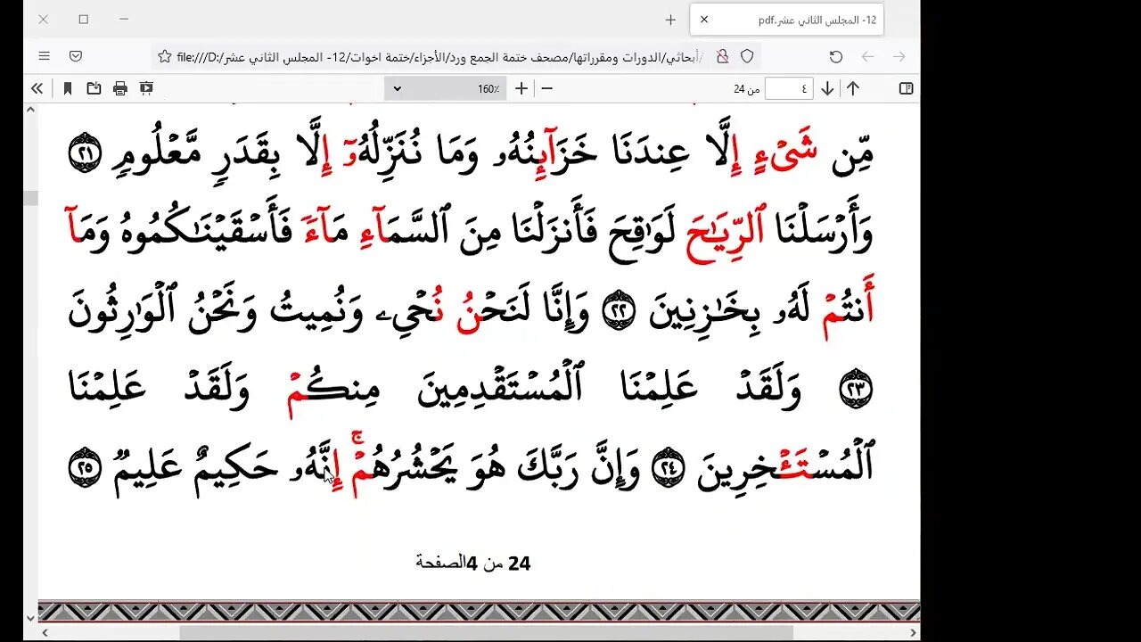Close the المجلس الثاني عشر pdf tab
The width and height of the screenshot is (1141, 642).
coord(703,19)
